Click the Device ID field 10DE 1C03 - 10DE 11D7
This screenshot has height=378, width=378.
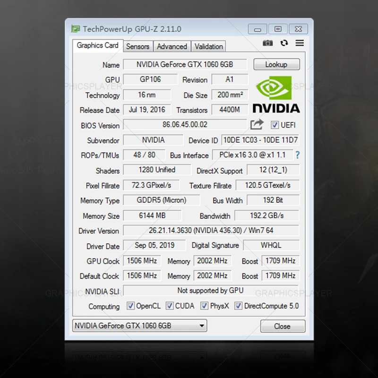(260, 140)
